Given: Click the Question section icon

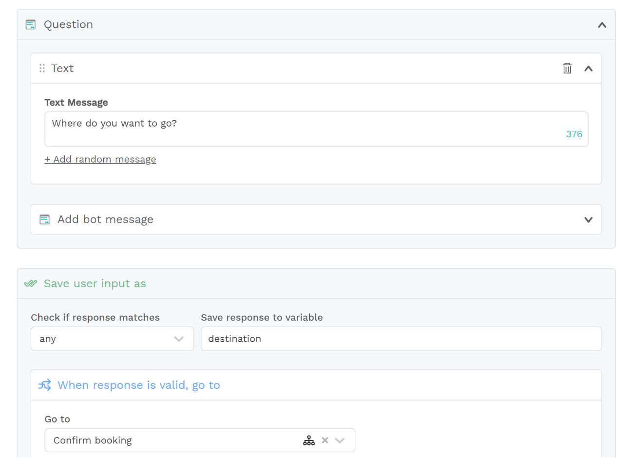Looking at the screenshot, I should (x=30, y=24).
